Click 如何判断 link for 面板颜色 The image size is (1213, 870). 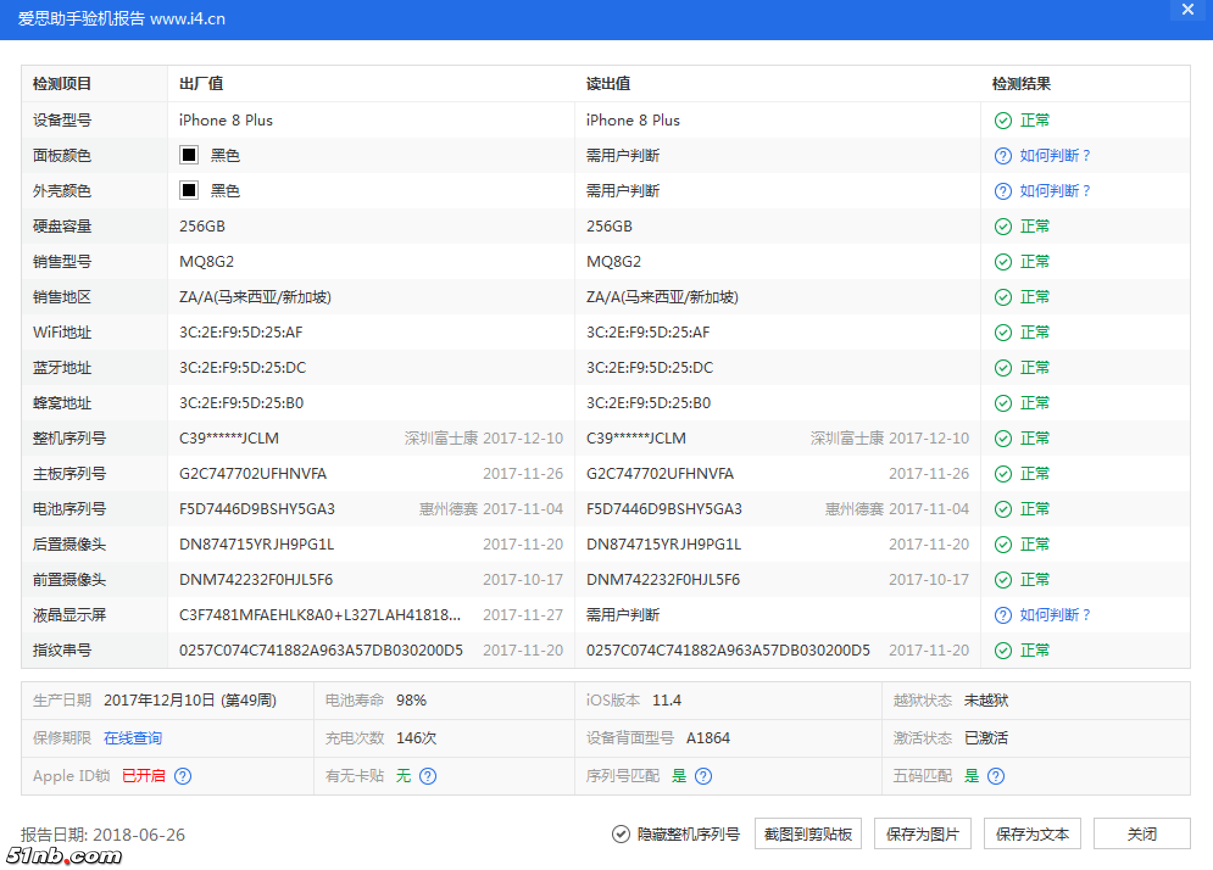[1055, 156]
